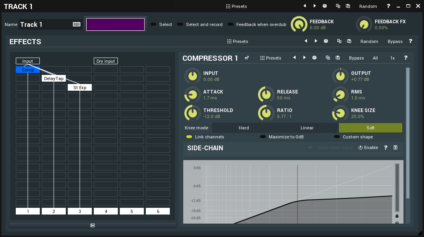
Task: Open Compressor 1 help icon
Action: (x=405, y=58)
